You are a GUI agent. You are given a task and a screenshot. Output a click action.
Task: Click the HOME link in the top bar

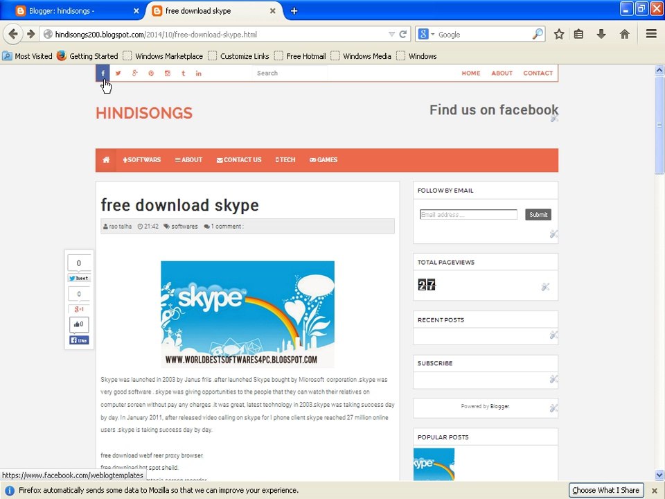[x=471, y=73]
